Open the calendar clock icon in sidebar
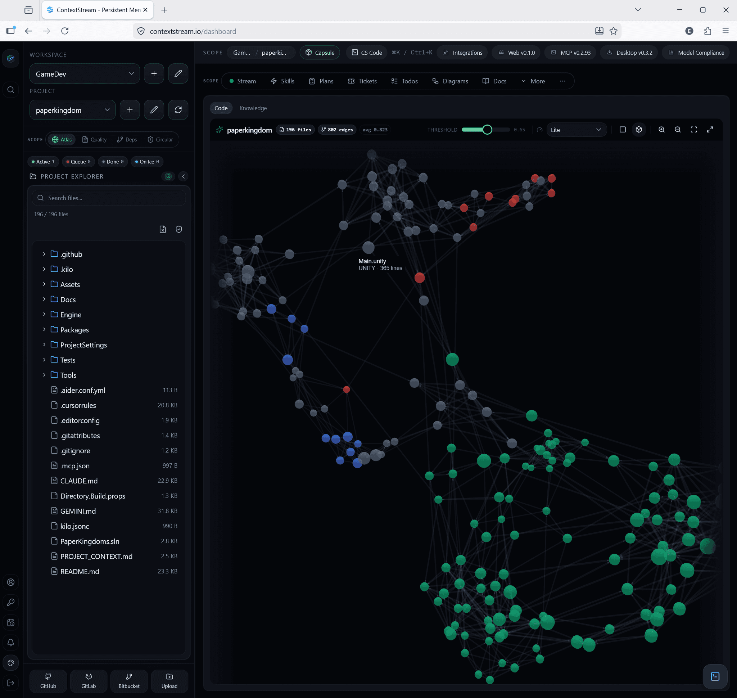 (11, 622)
